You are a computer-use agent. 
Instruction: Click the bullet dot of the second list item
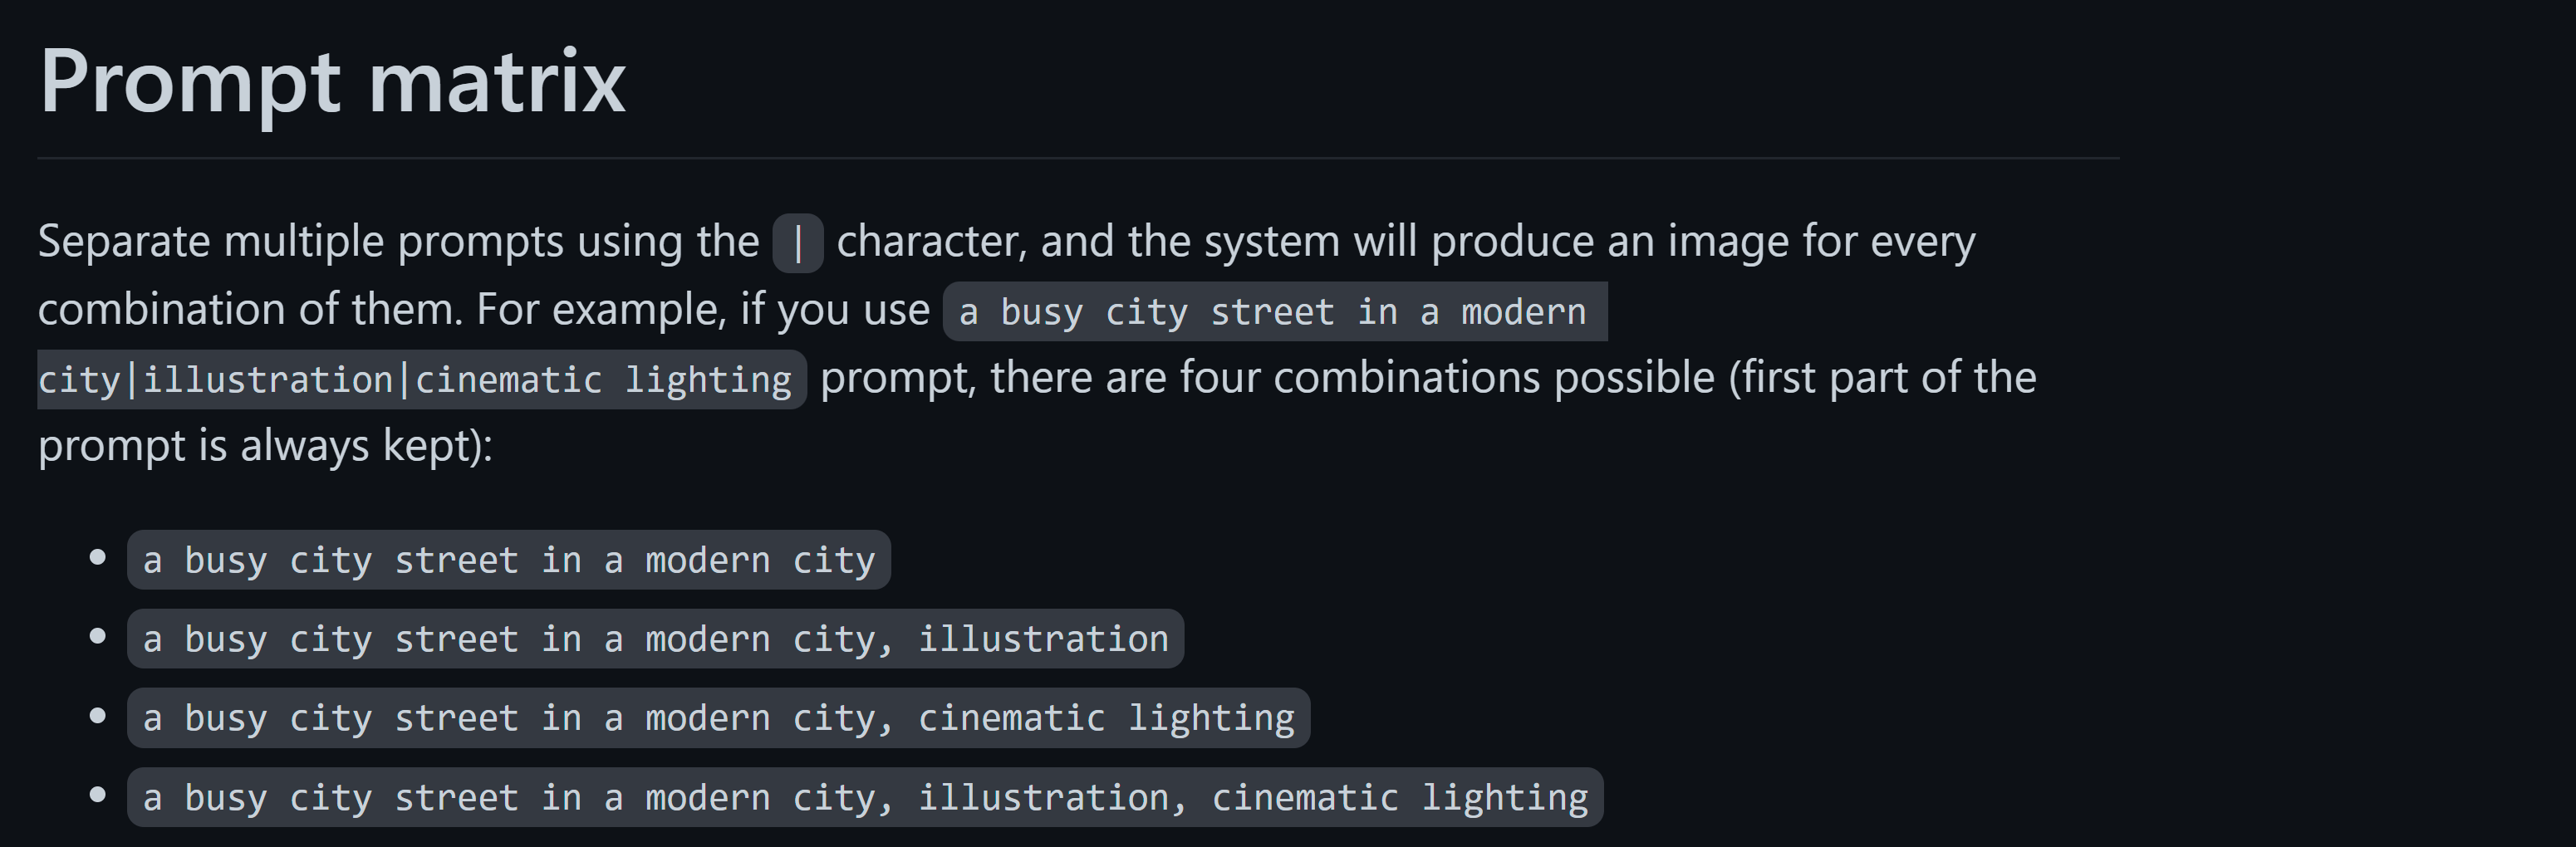pos(98,636)
